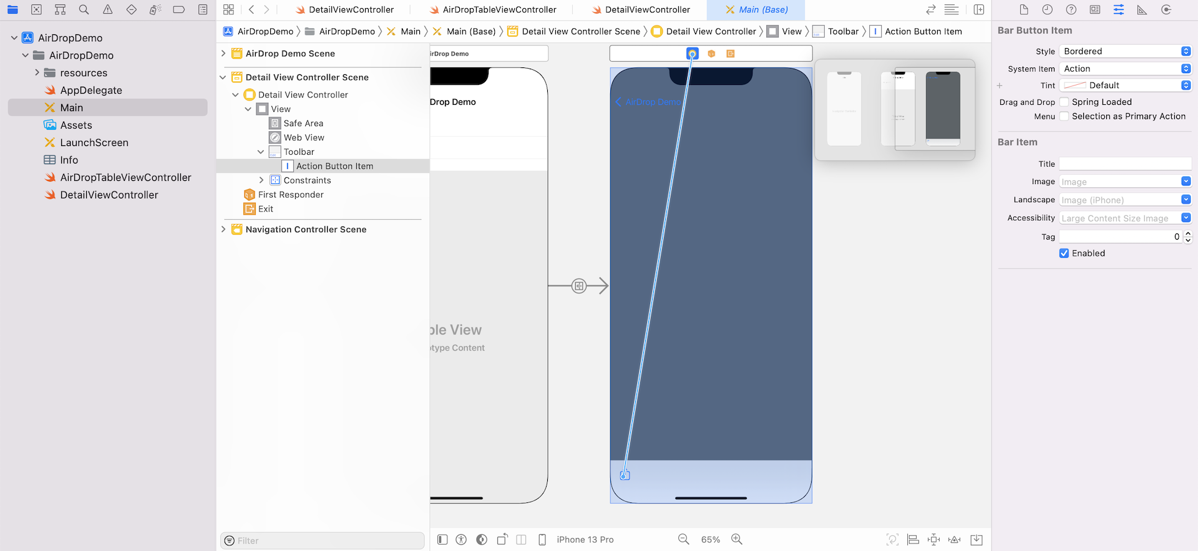Open the Size inspector ruler icon
1198x551 pixels.
1142,10
